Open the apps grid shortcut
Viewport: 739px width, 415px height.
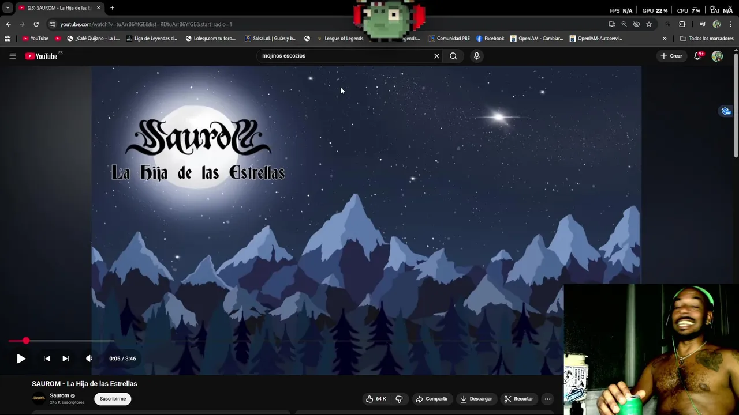(8, 39)
